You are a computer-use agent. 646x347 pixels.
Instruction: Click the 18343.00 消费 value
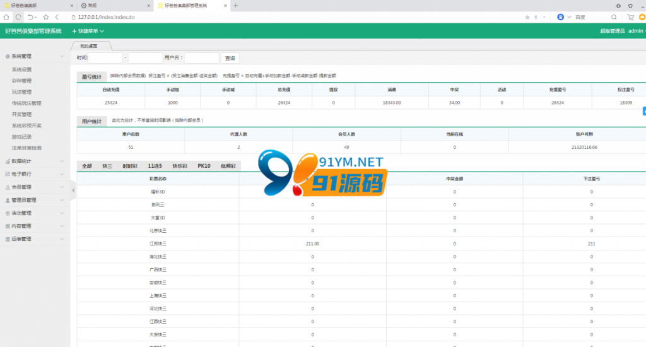pyautogui.click(x=391, y=103)
